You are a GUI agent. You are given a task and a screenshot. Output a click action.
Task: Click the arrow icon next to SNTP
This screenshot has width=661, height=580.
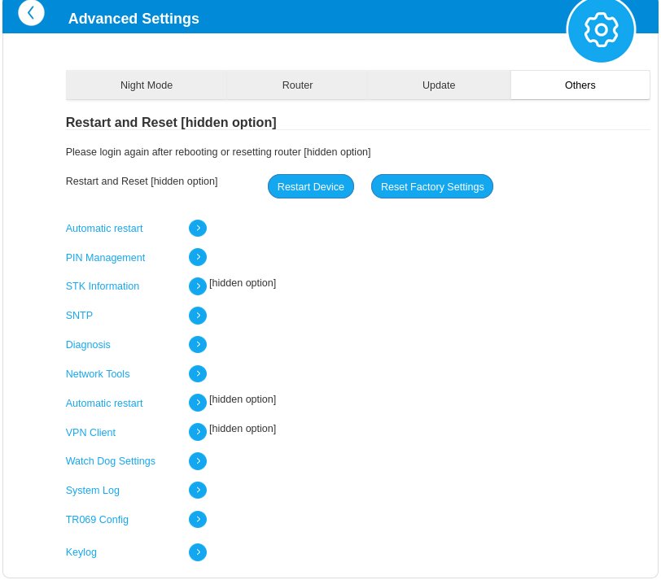coord(198,316)
